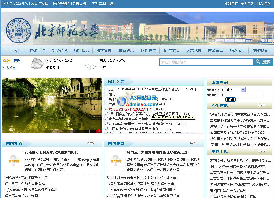Open the 教学管理 navigation item
This screenshot has width=274, height=198.
point(104,50)
